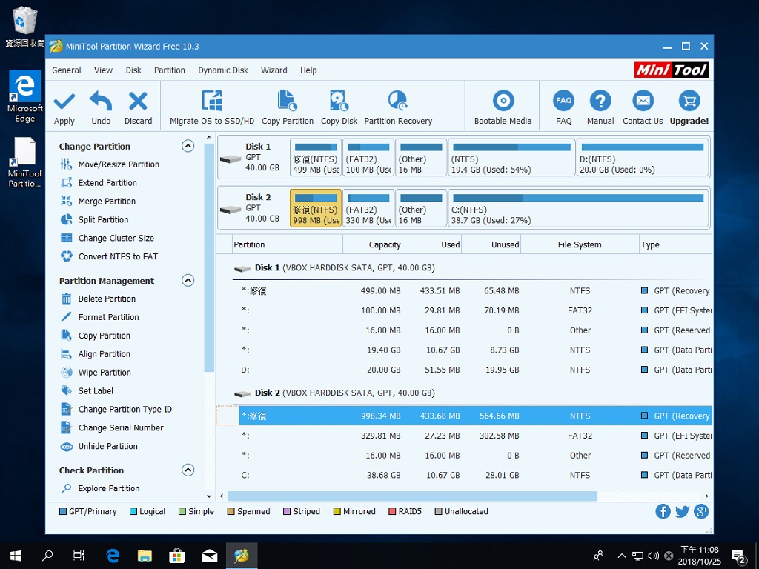
Task: Open the Dynamic Disk menu
Action: (222, 70)
